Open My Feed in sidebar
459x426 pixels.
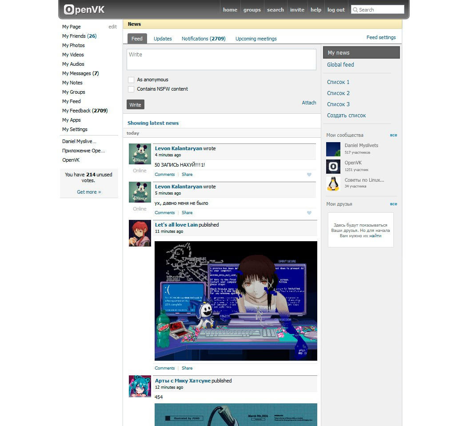pos(72,102)
